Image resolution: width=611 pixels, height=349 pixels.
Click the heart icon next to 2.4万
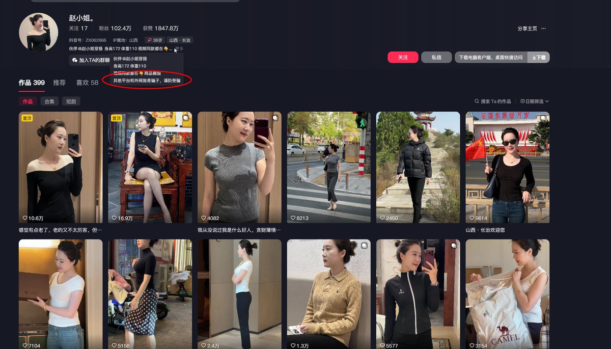pos(204,345)
